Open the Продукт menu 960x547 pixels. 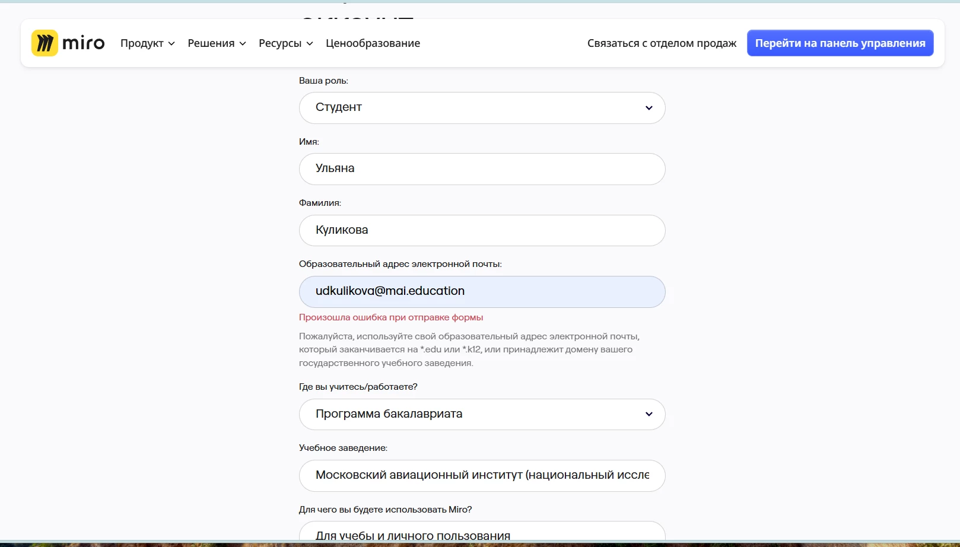pos(147,43)
